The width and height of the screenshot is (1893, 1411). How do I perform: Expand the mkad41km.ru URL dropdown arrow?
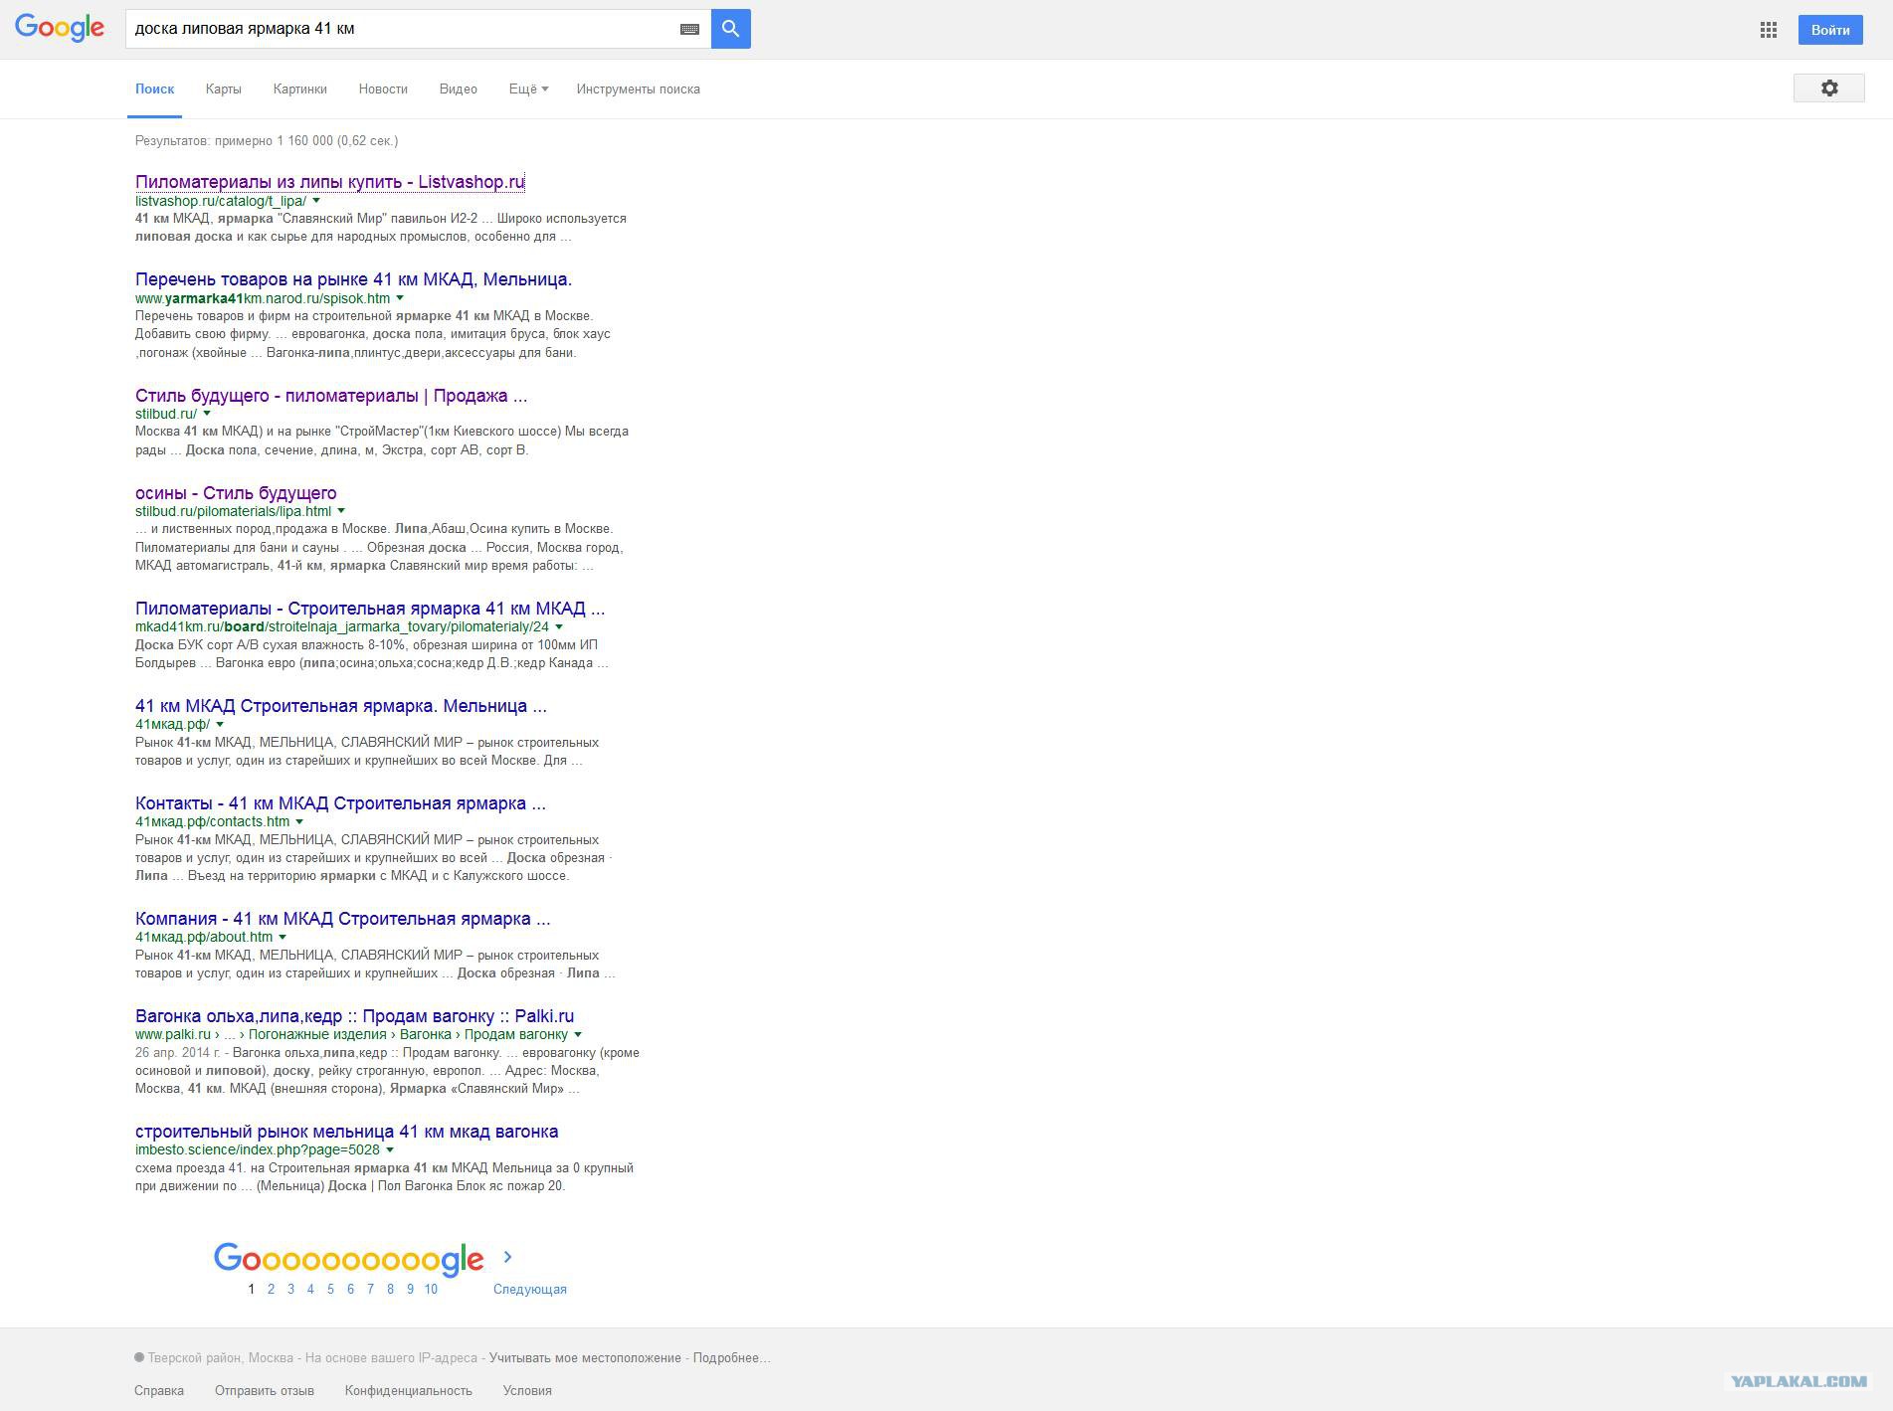559,626
